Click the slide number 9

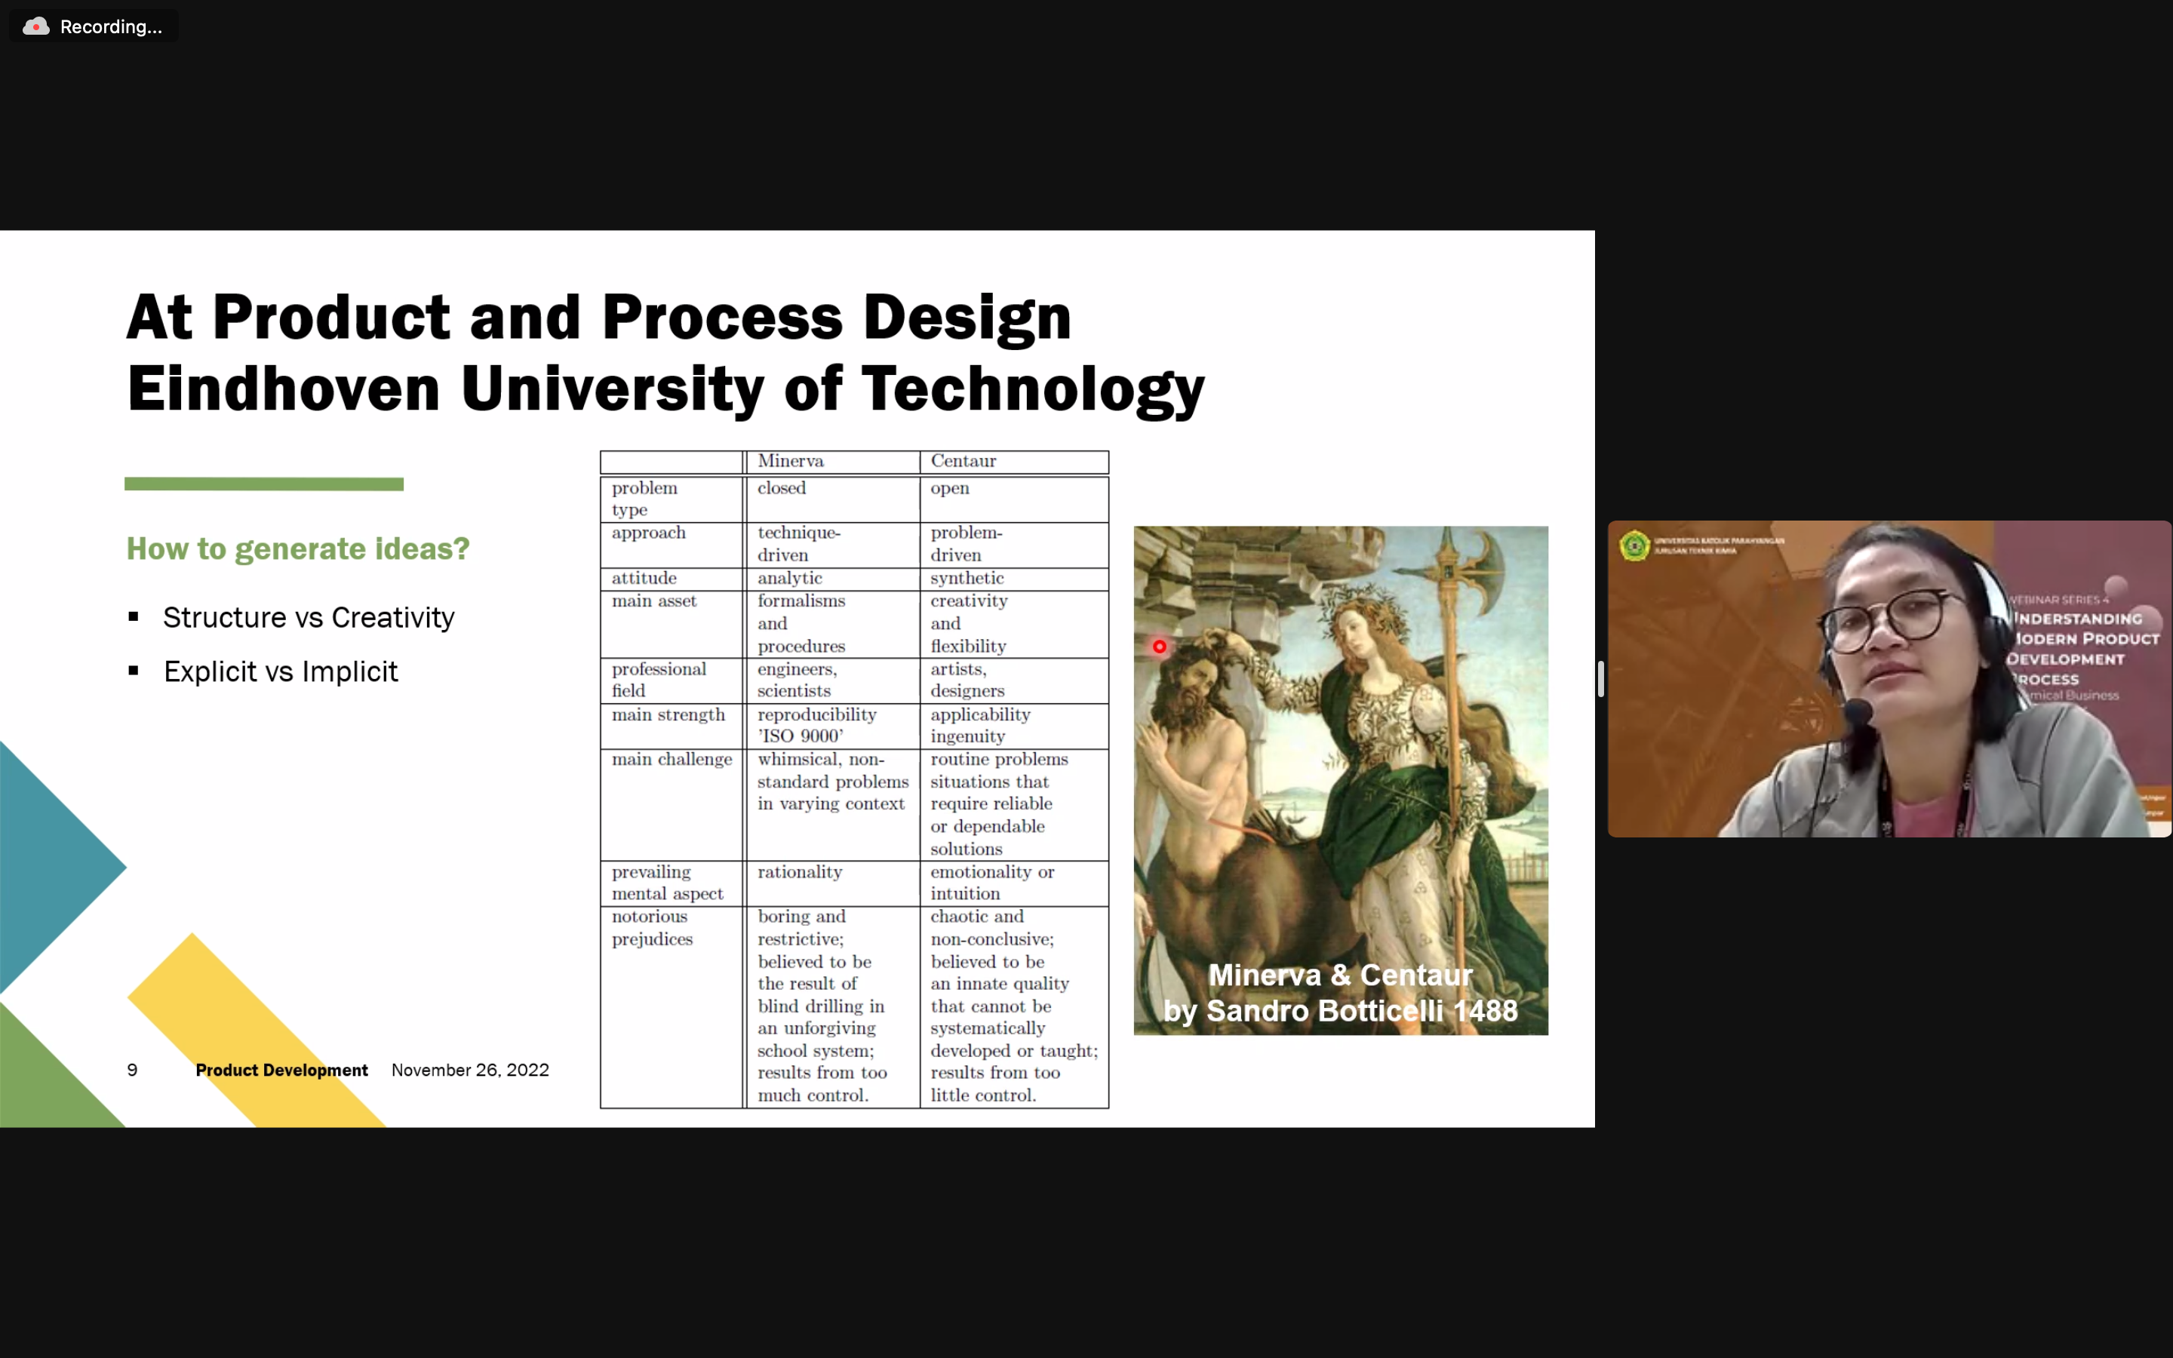point(132,1070)
